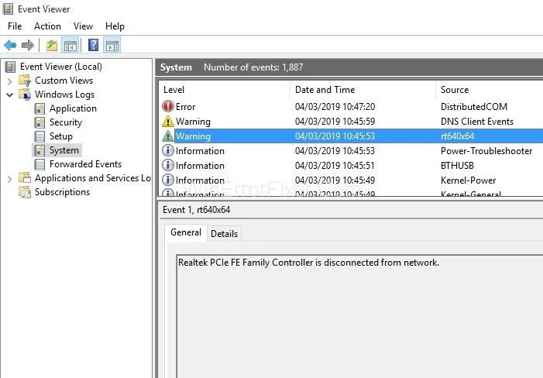
Task: Click the 'Event 1, rt640x64' heading
Action: tap(196, 210)
